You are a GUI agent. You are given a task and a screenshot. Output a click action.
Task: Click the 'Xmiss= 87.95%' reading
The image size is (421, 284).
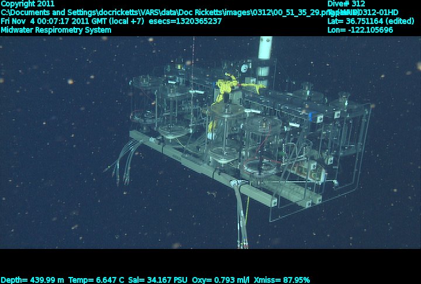click(x=282, y=280)
